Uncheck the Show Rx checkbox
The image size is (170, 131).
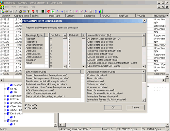[26, 108]
